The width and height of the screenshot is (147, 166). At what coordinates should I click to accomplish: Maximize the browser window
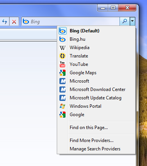click(x=113, y=8)
